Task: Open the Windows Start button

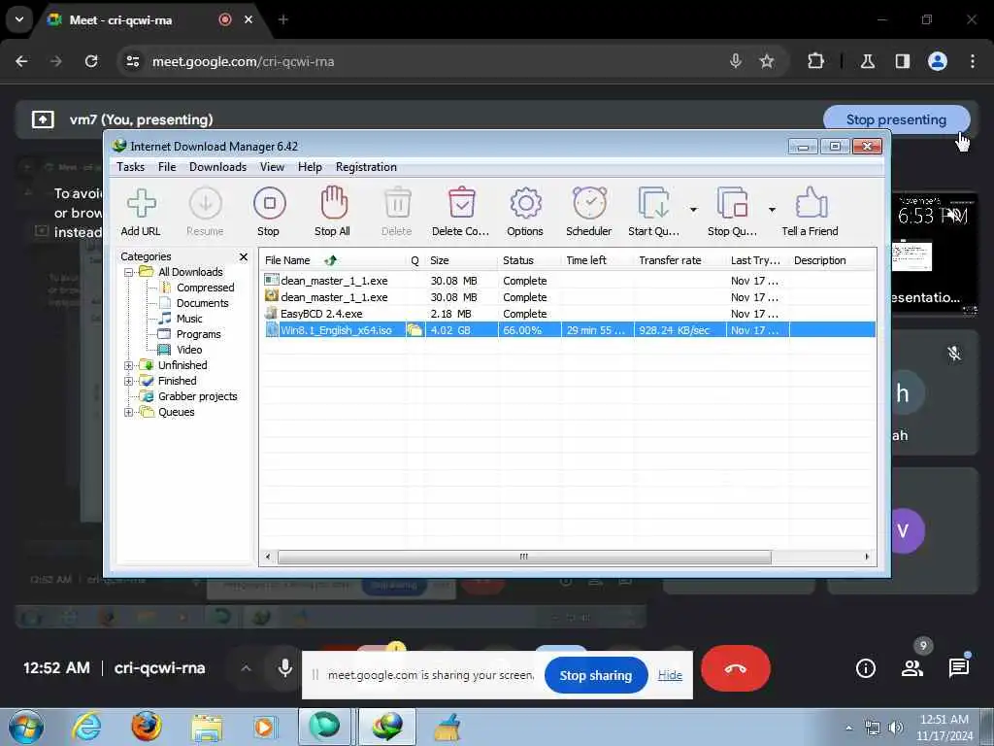Action: [25, 727]
